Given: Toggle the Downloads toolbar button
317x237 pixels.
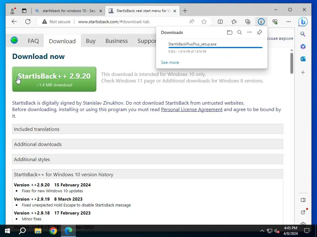Looking at the screenshot, I should (261, 22).
